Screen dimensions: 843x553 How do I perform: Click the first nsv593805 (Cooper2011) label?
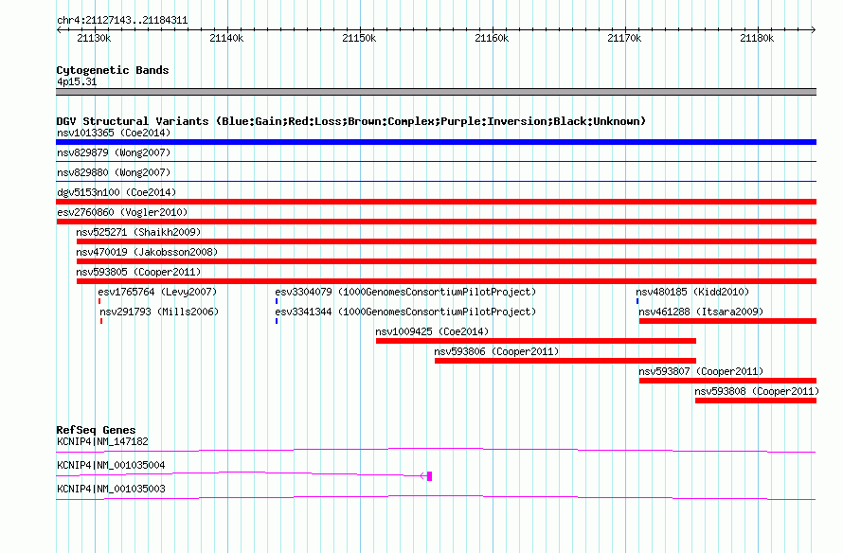pos(138,272)
